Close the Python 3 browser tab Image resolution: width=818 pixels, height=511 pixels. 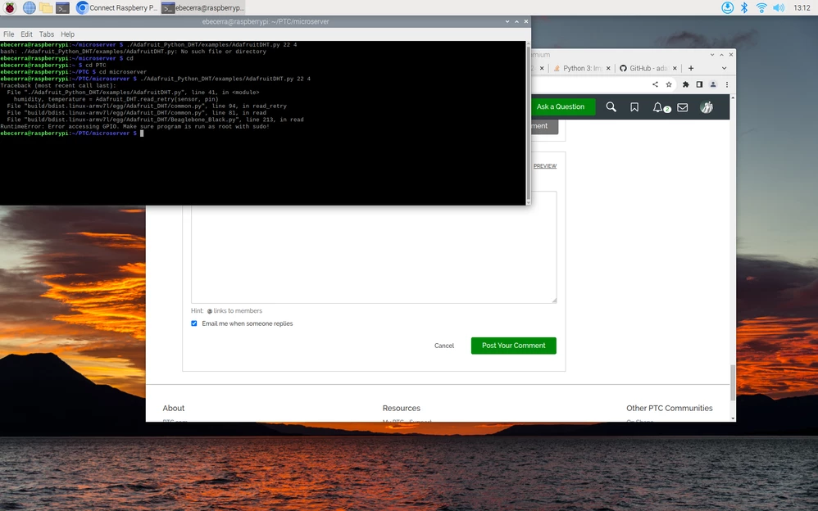[x=608, y=68]
